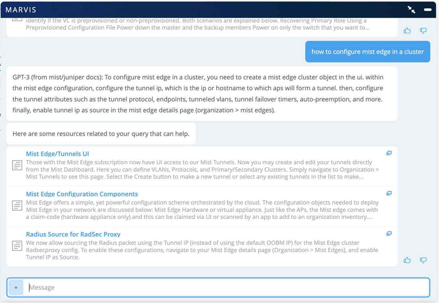The width and height of the screenshot is (439, 303).
Task: Click the MARVIS title in header
Action: click(x=21, y=10)
